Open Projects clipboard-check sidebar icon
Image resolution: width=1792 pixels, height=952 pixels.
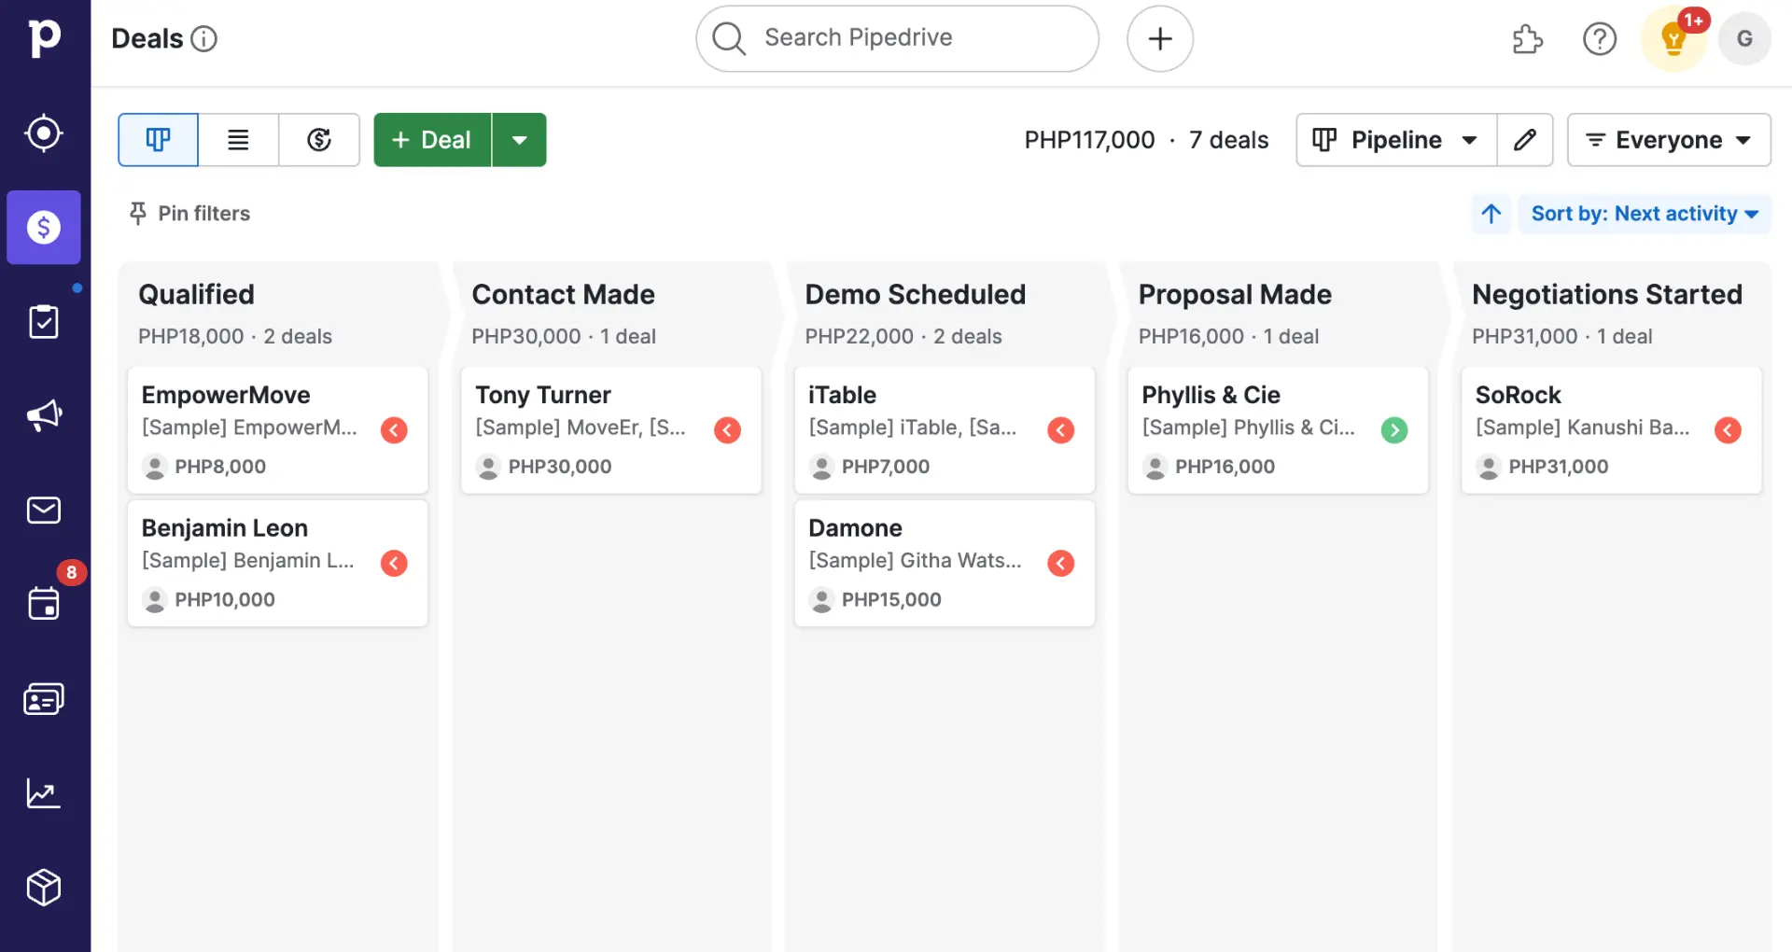click(x=44, y=322)
